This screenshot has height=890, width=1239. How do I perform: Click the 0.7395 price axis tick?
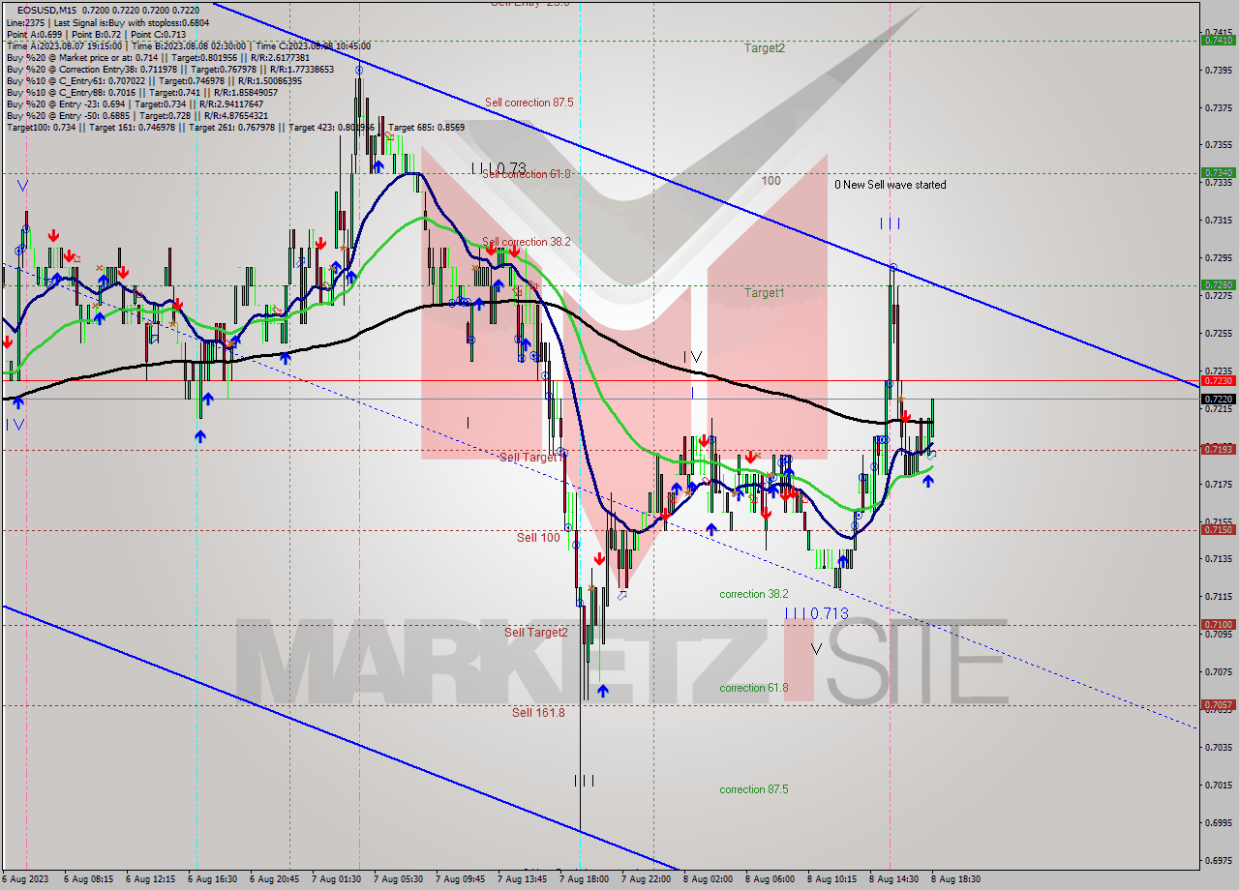1219,70
